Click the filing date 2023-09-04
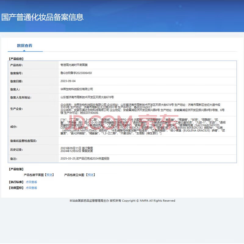 coord(68,81)
